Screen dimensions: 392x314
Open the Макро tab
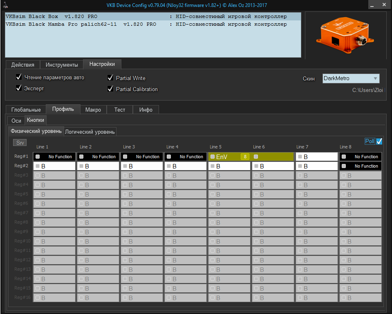[x=93, y=110]
